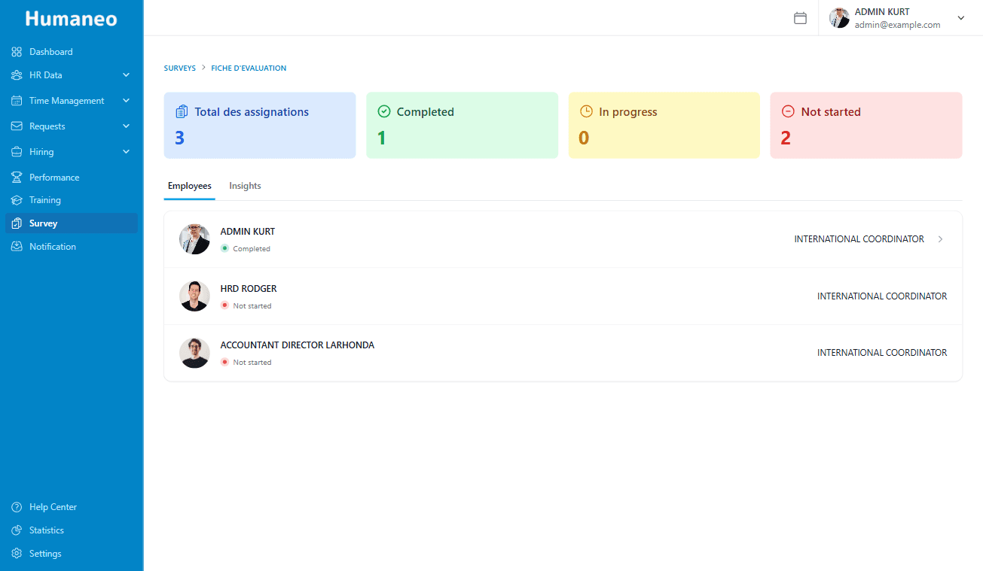This screenshot has width=983, height=571.
Task: Click the Not started summary card
Action: click(x=866, y=126)
